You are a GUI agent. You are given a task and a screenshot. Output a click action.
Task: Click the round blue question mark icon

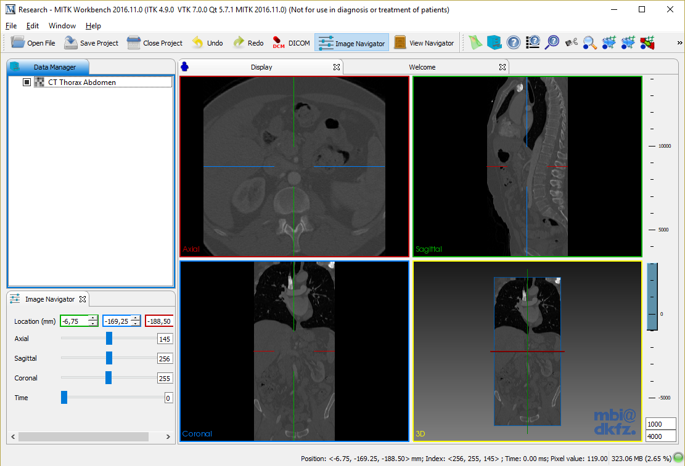pyautogui.click(x=514, y=42)
